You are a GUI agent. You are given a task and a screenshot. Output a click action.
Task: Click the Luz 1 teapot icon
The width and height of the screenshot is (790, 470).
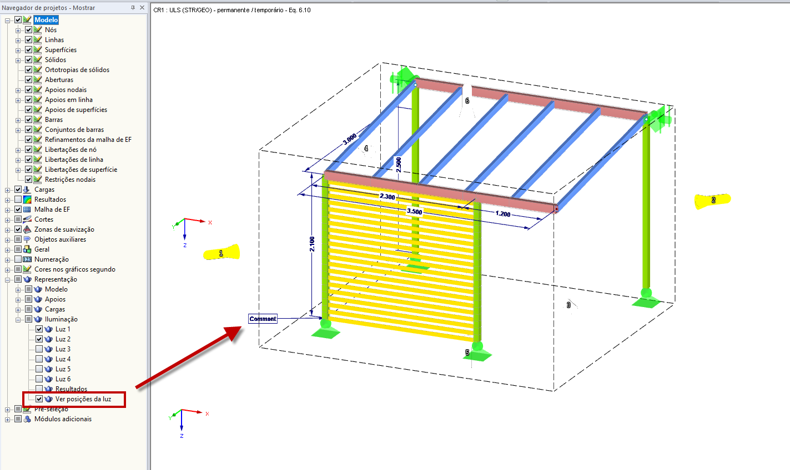pyautogui.click(x=48, y=329)
